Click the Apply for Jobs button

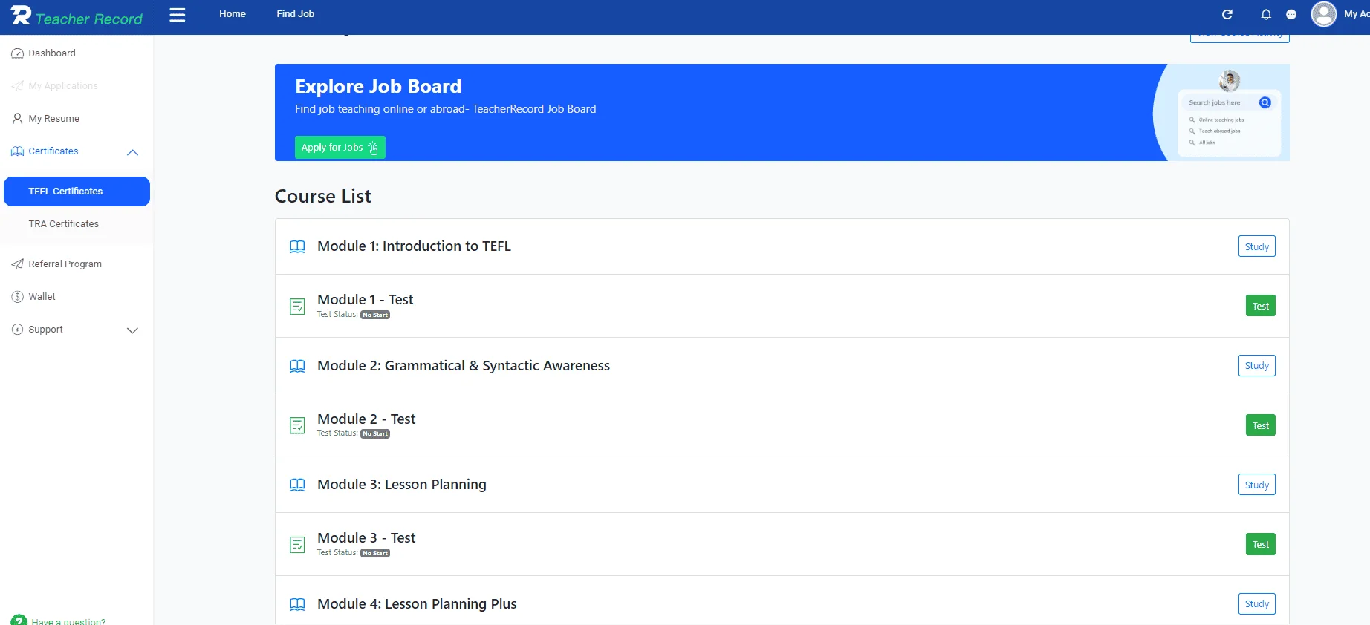point(340,148)
